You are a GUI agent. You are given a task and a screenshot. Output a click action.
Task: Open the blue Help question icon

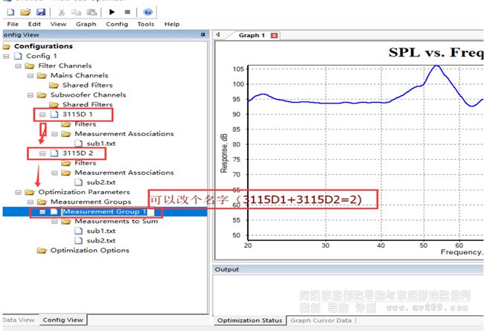pos(147,12)
